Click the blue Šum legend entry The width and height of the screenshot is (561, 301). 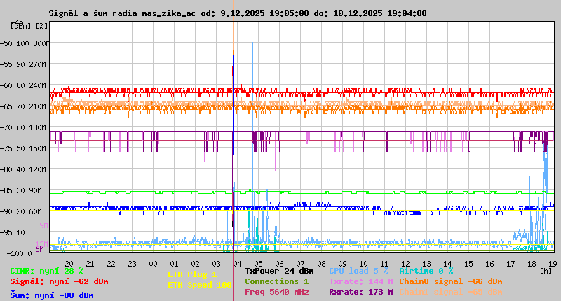coord(51,295)
